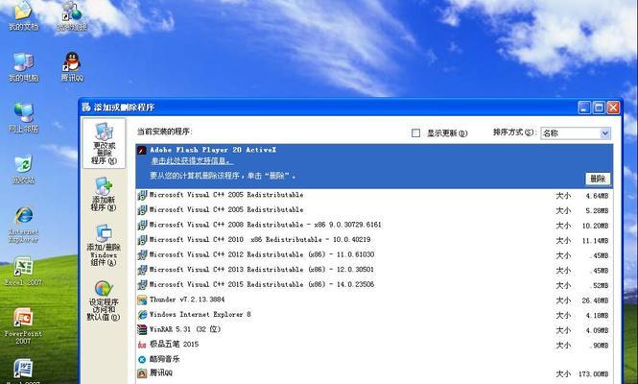
Task: Select the Thunder v7.2.13.3884 entry text
Action: point(187,300)
